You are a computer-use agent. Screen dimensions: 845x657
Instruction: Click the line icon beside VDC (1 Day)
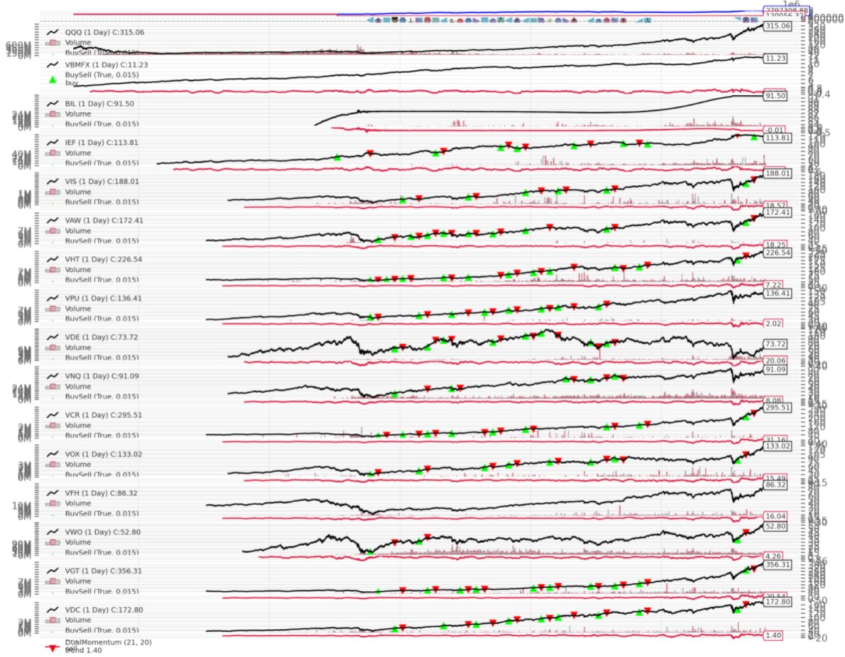click(52, 610)
